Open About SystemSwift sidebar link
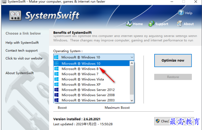Screen dimensions: 202x130 tap(19, 73)
